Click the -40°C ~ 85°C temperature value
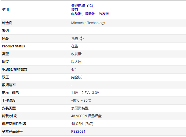This screenshot has height=137, width=186. click(81, 101)
